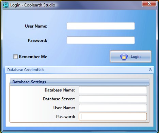Click the Database Server: label
The image size is (159, 133).
[x=59, y=99]
